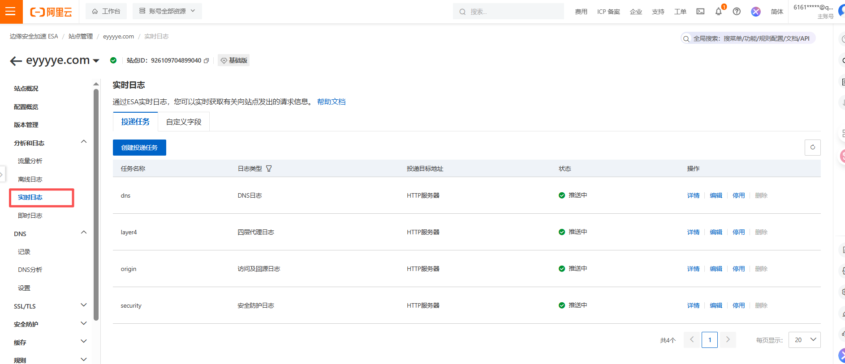The width and height of the screenshot is (845, 364).
Task: Switch to the 自定义字段 tab
Action: click(x=184, y=122)
